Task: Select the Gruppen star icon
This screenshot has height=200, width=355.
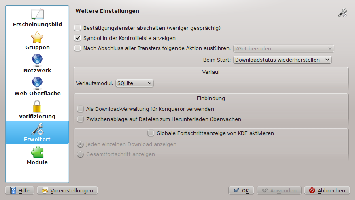Action: click(37, 37)
